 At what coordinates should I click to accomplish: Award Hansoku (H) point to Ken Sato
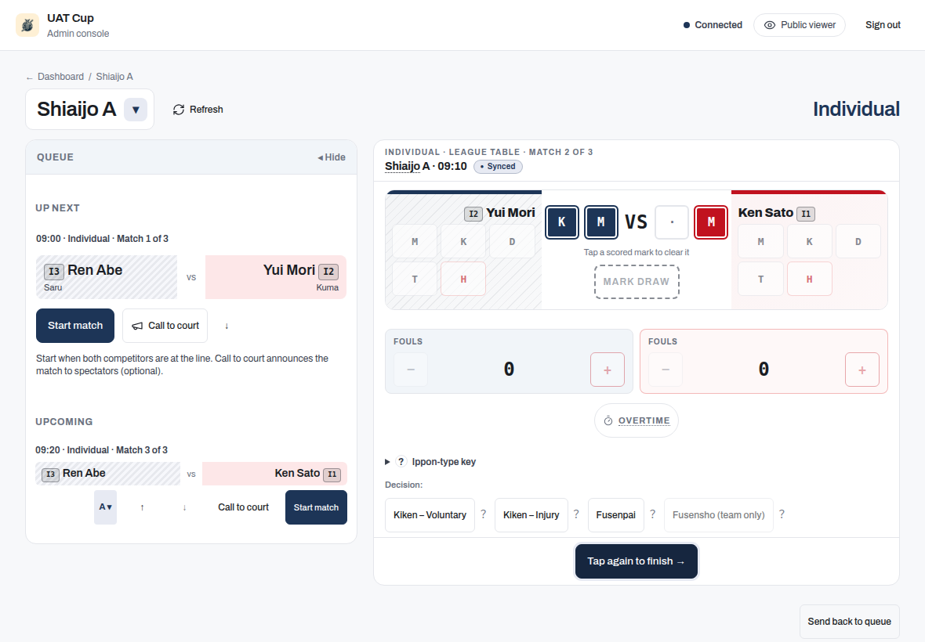809,280
